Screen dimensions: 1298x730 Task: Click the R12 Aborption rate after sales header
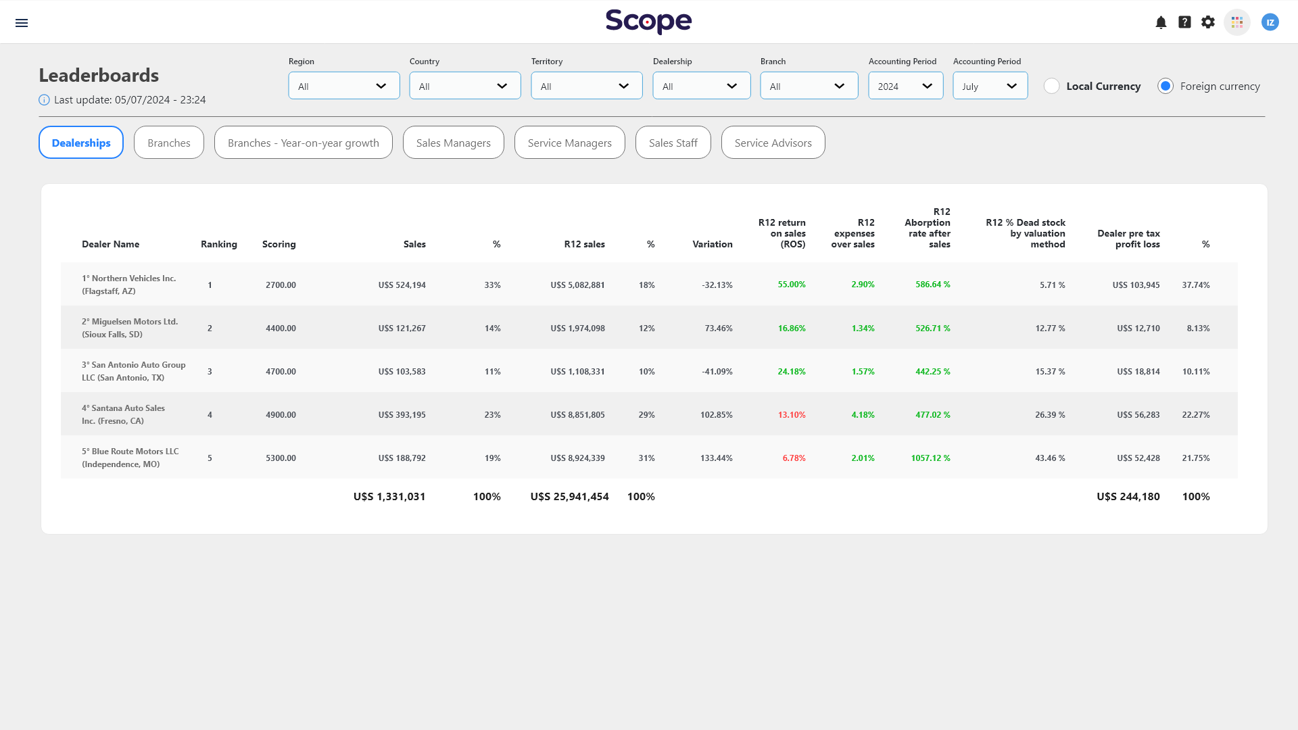(928, 228)
